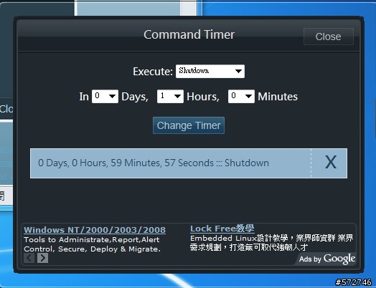Go to previous ad with left arrow

tap(29, 258)
